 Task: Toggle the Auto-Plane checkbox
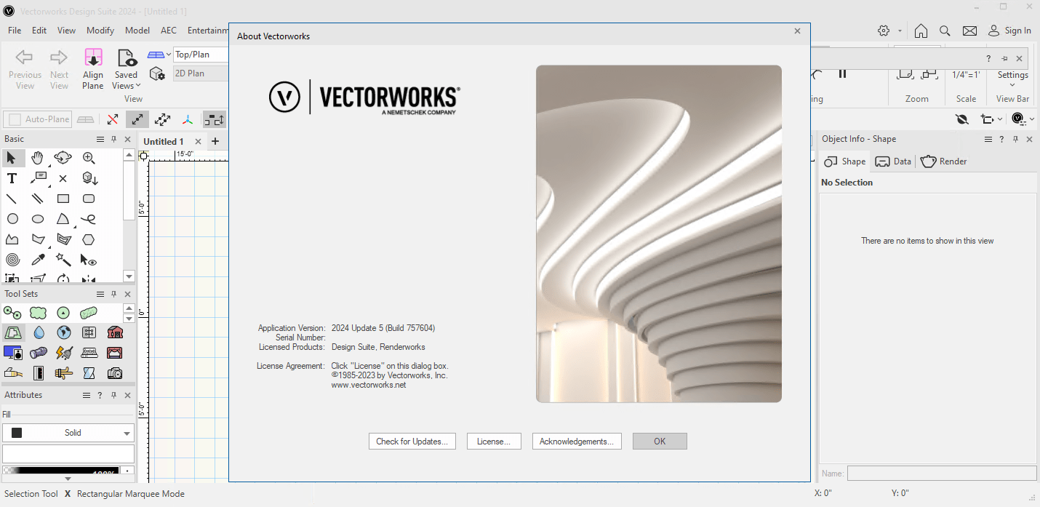click(x=15, y=119)
